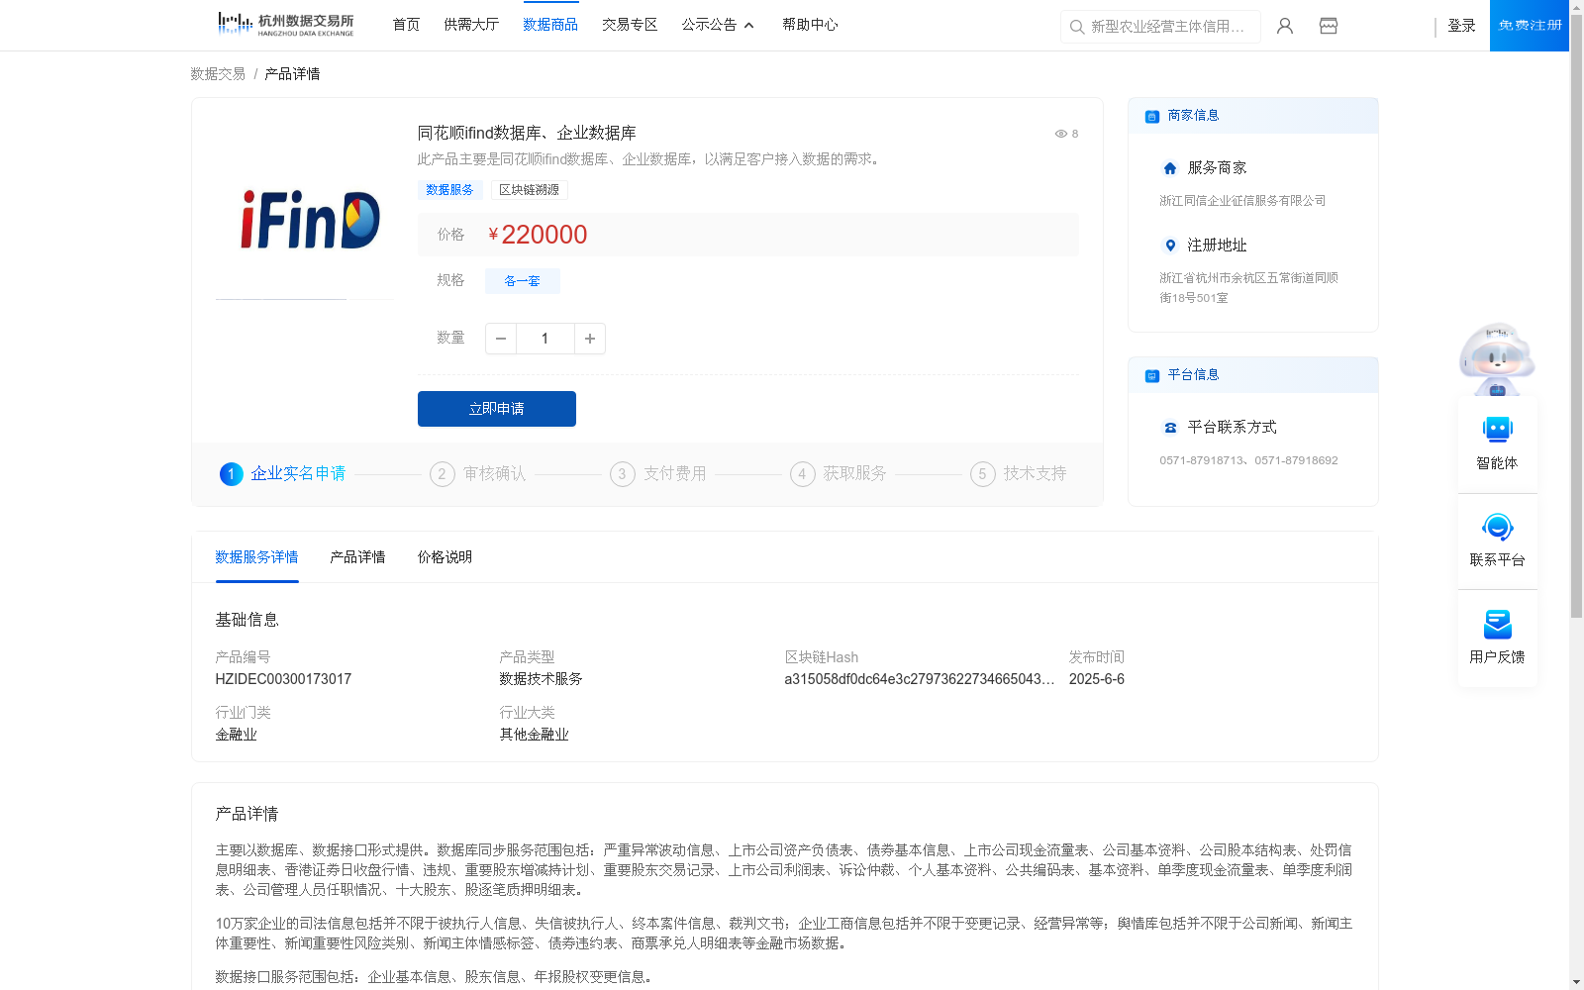
Task: Switch to 价格说明 tab
Action: (x=445, y=557)
